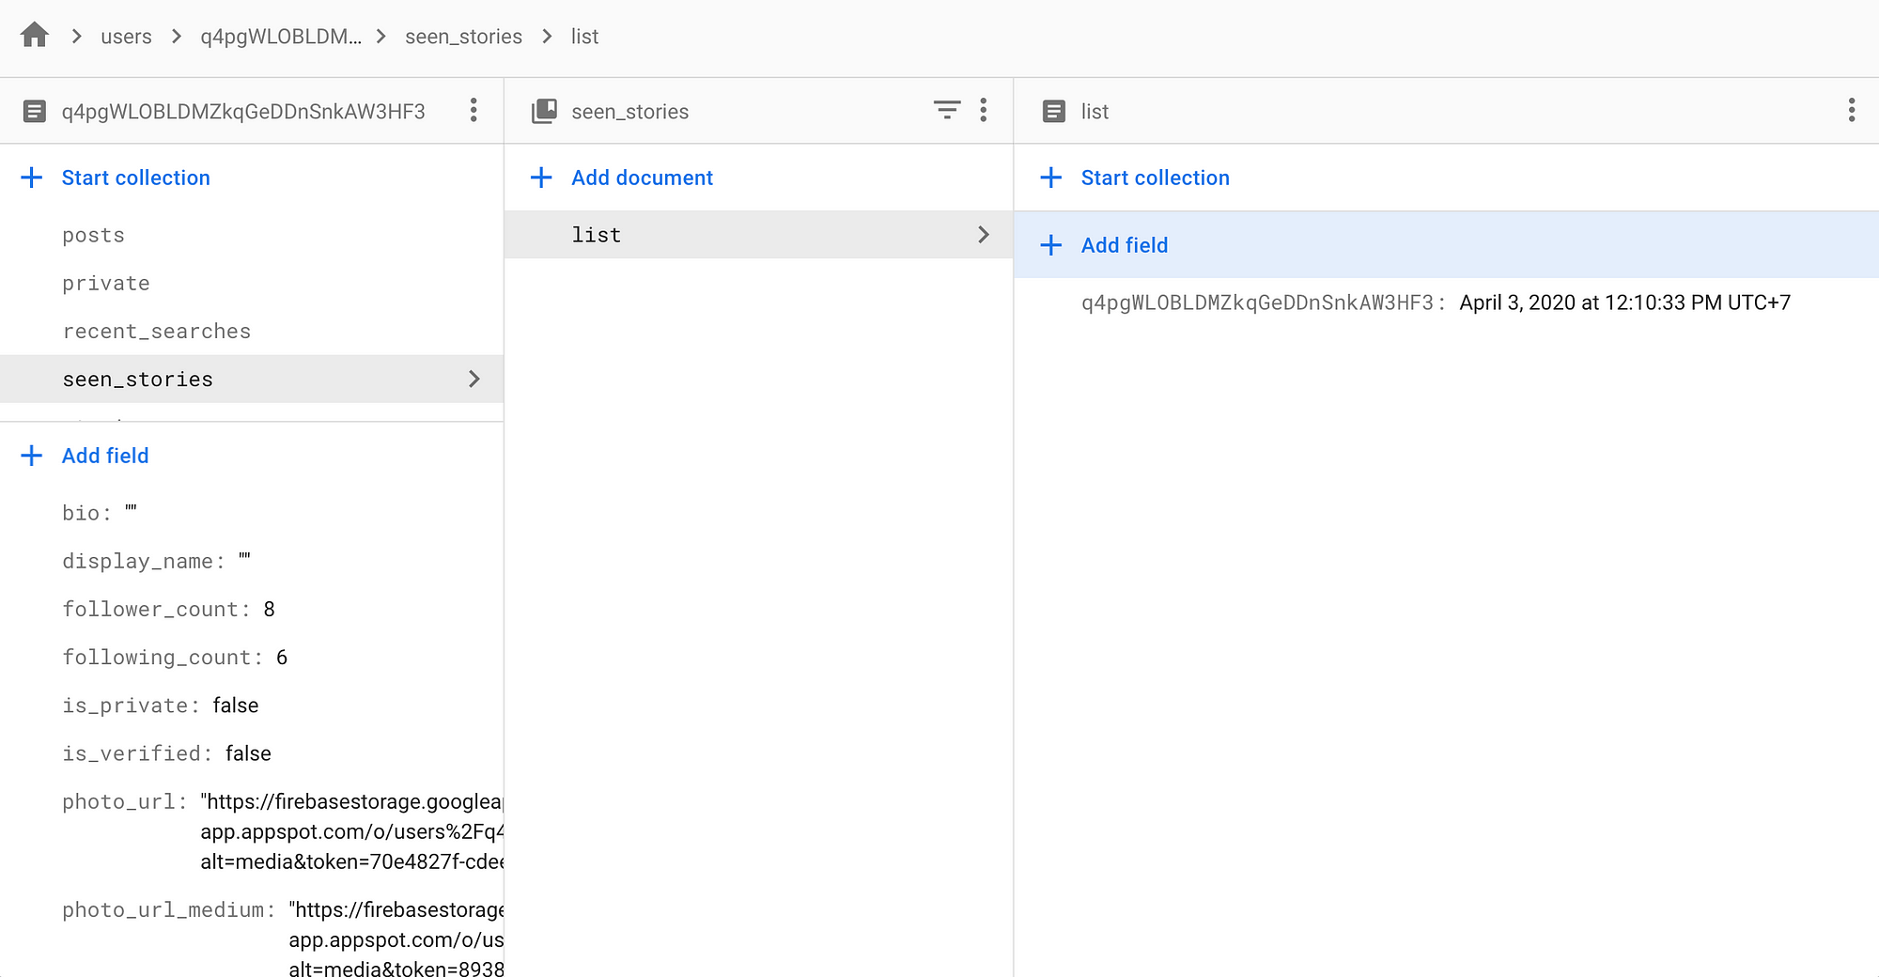Go to Firestore root via home icon

tap(35, 36)
